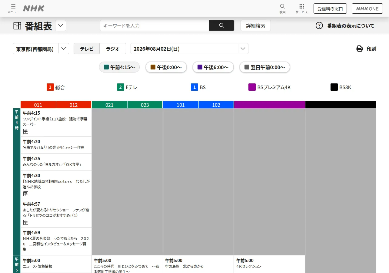
Task: Open the ワンポイント手話 program at 午前4:15
Action: (x=56, y=122)
